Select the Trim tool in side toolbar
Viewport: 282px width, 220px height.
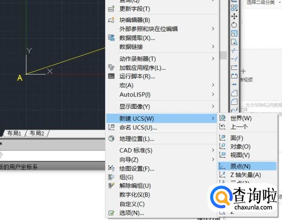[234, 51]
